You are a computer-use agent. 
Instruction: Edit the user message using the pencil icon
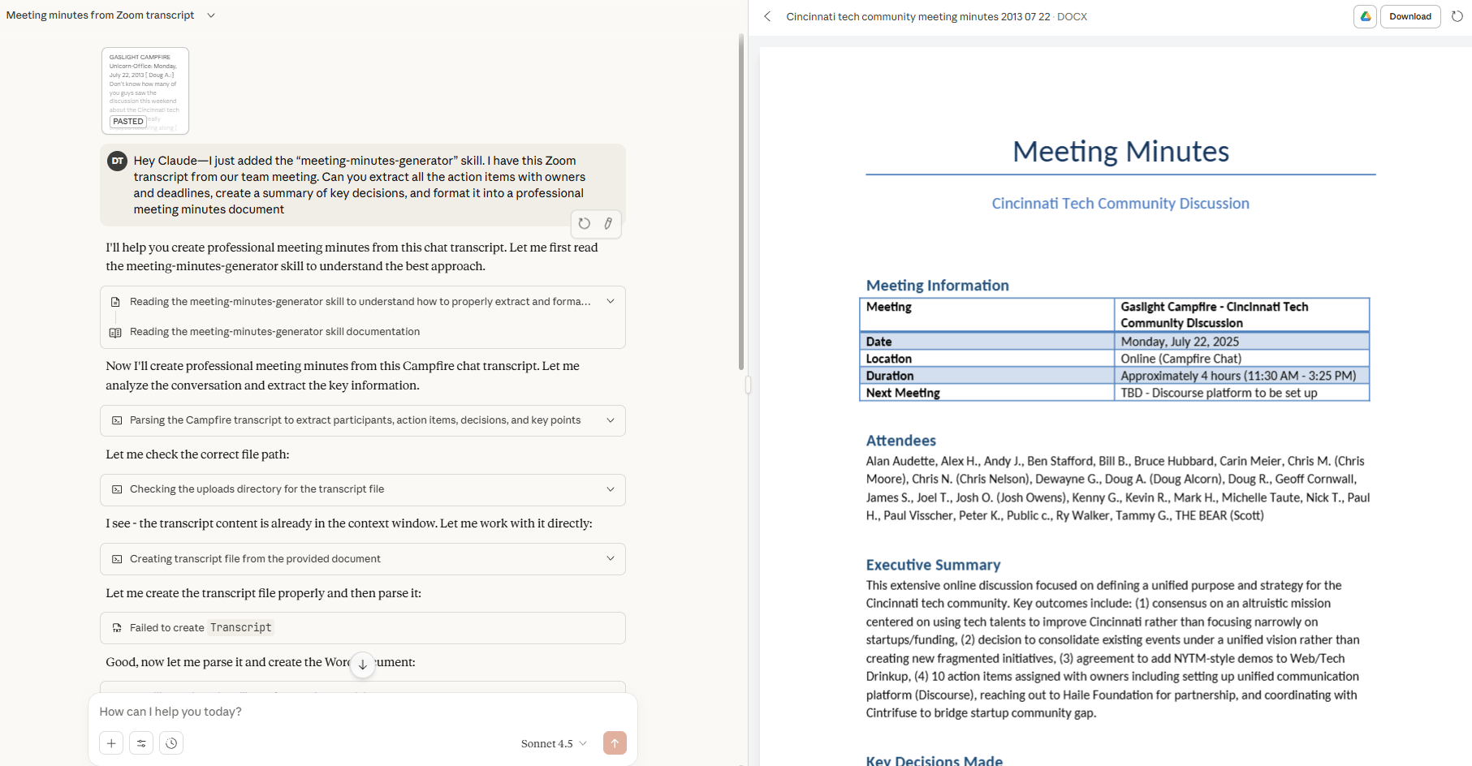(608, 223)
